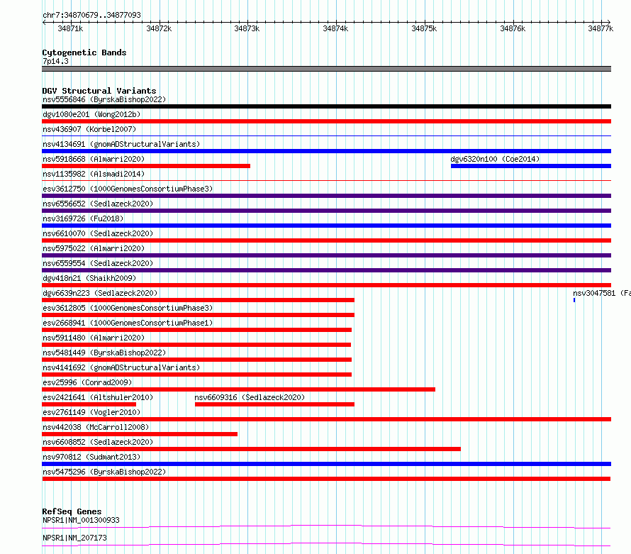Click NPSR1|NM_207173 transcript label
The width and height of the screenshot is (631, 554).
(74, 538)
